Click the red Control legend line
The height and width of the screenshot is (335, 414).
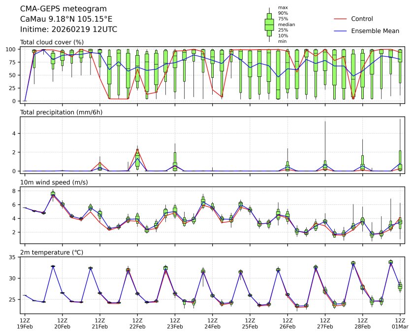point(341,19)
